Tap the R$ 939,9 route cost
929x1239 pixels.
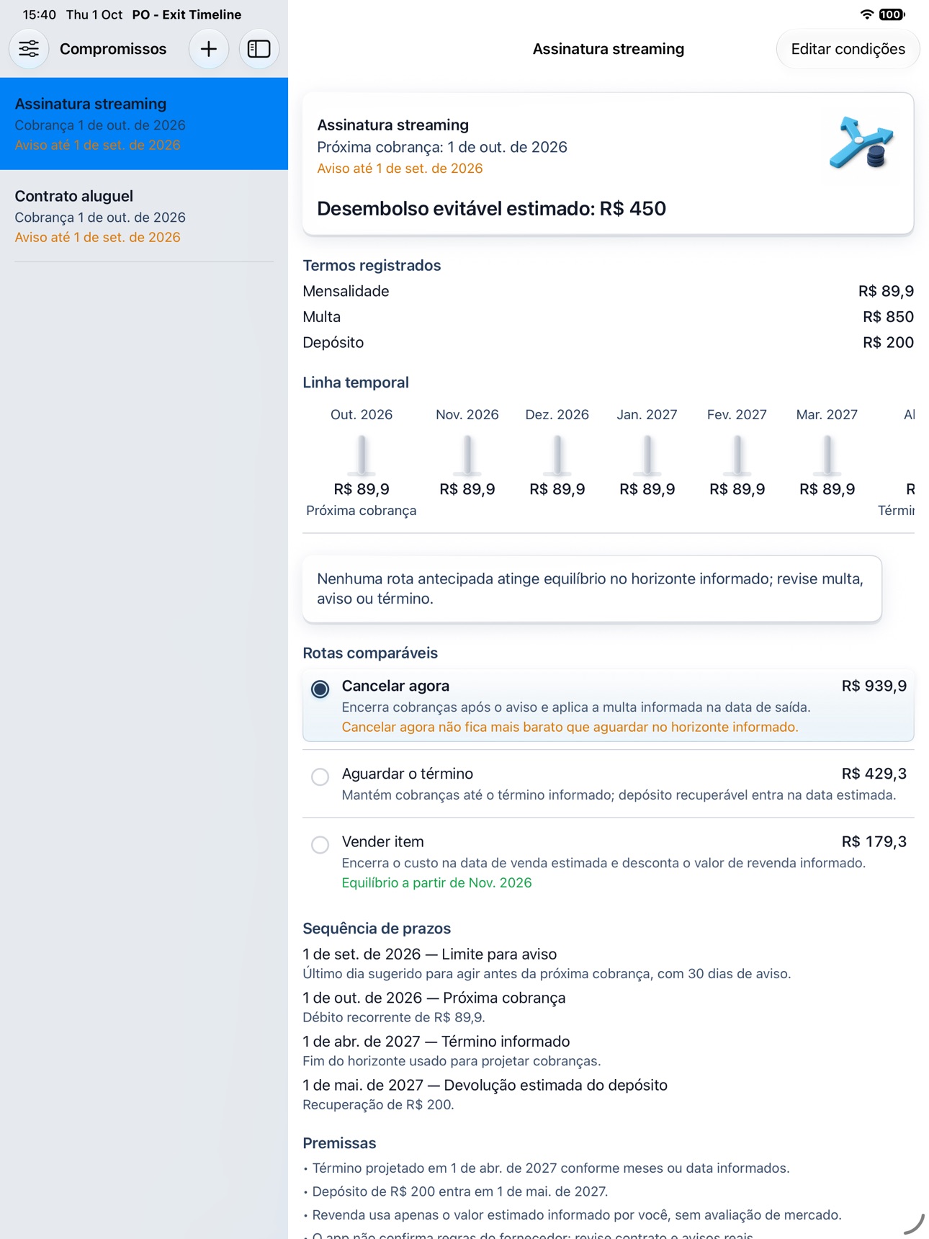pos(874,686)
